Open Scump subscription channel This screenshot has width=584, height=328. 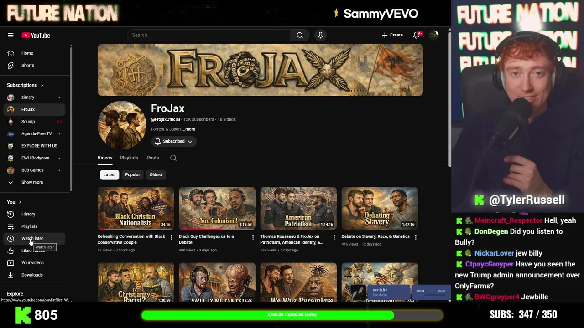tap(35, 122)
